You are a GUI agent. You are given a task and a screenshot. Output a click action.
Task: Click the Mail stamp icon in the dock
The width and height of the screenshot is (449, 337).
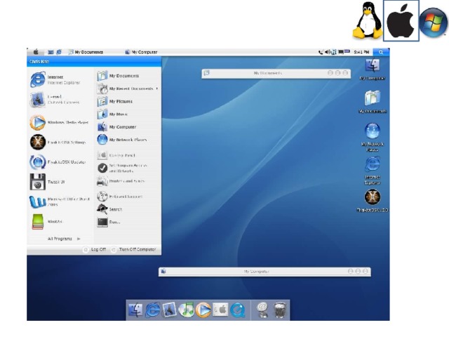169,310
